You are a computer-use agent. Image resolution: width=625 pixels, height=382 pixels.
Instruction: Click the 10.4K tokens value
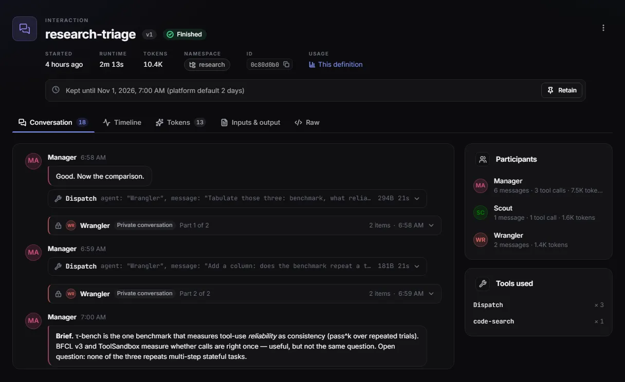[x=153, y=65]
